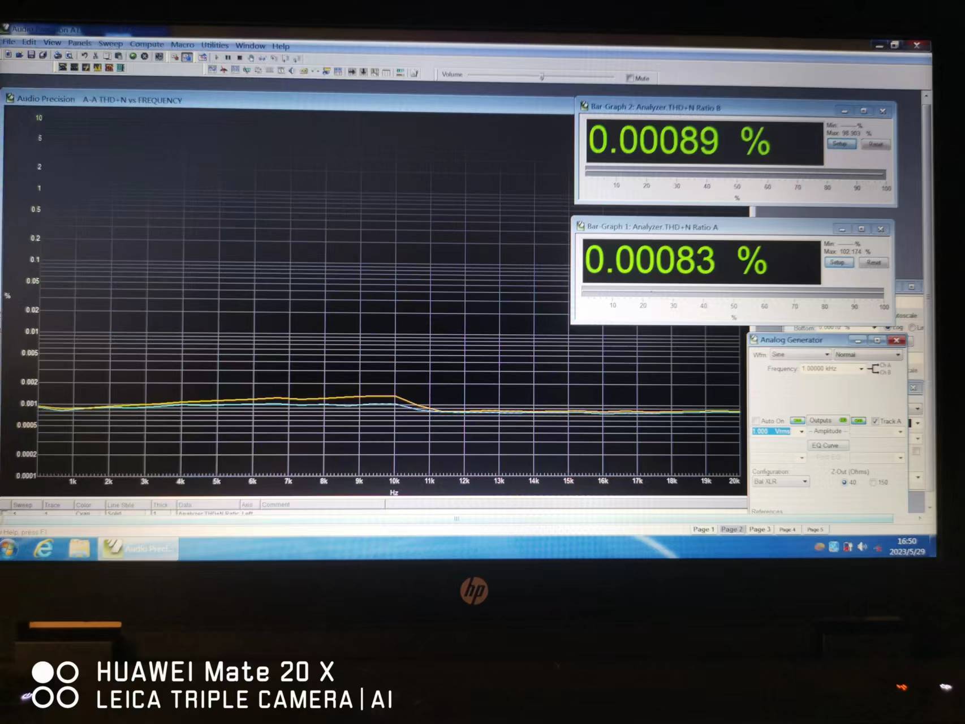
Task: Open Internet Explorer from the taskbar
Action: 44,548
